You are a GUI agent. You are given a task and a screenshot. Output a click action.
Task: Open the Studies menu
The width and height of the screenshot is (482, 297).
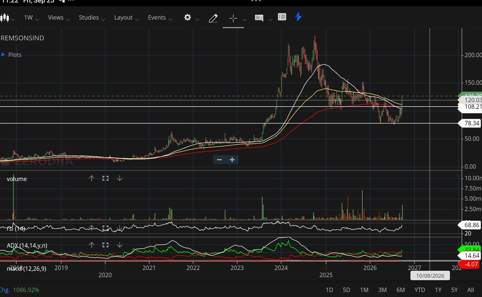[x=92, y=18]
